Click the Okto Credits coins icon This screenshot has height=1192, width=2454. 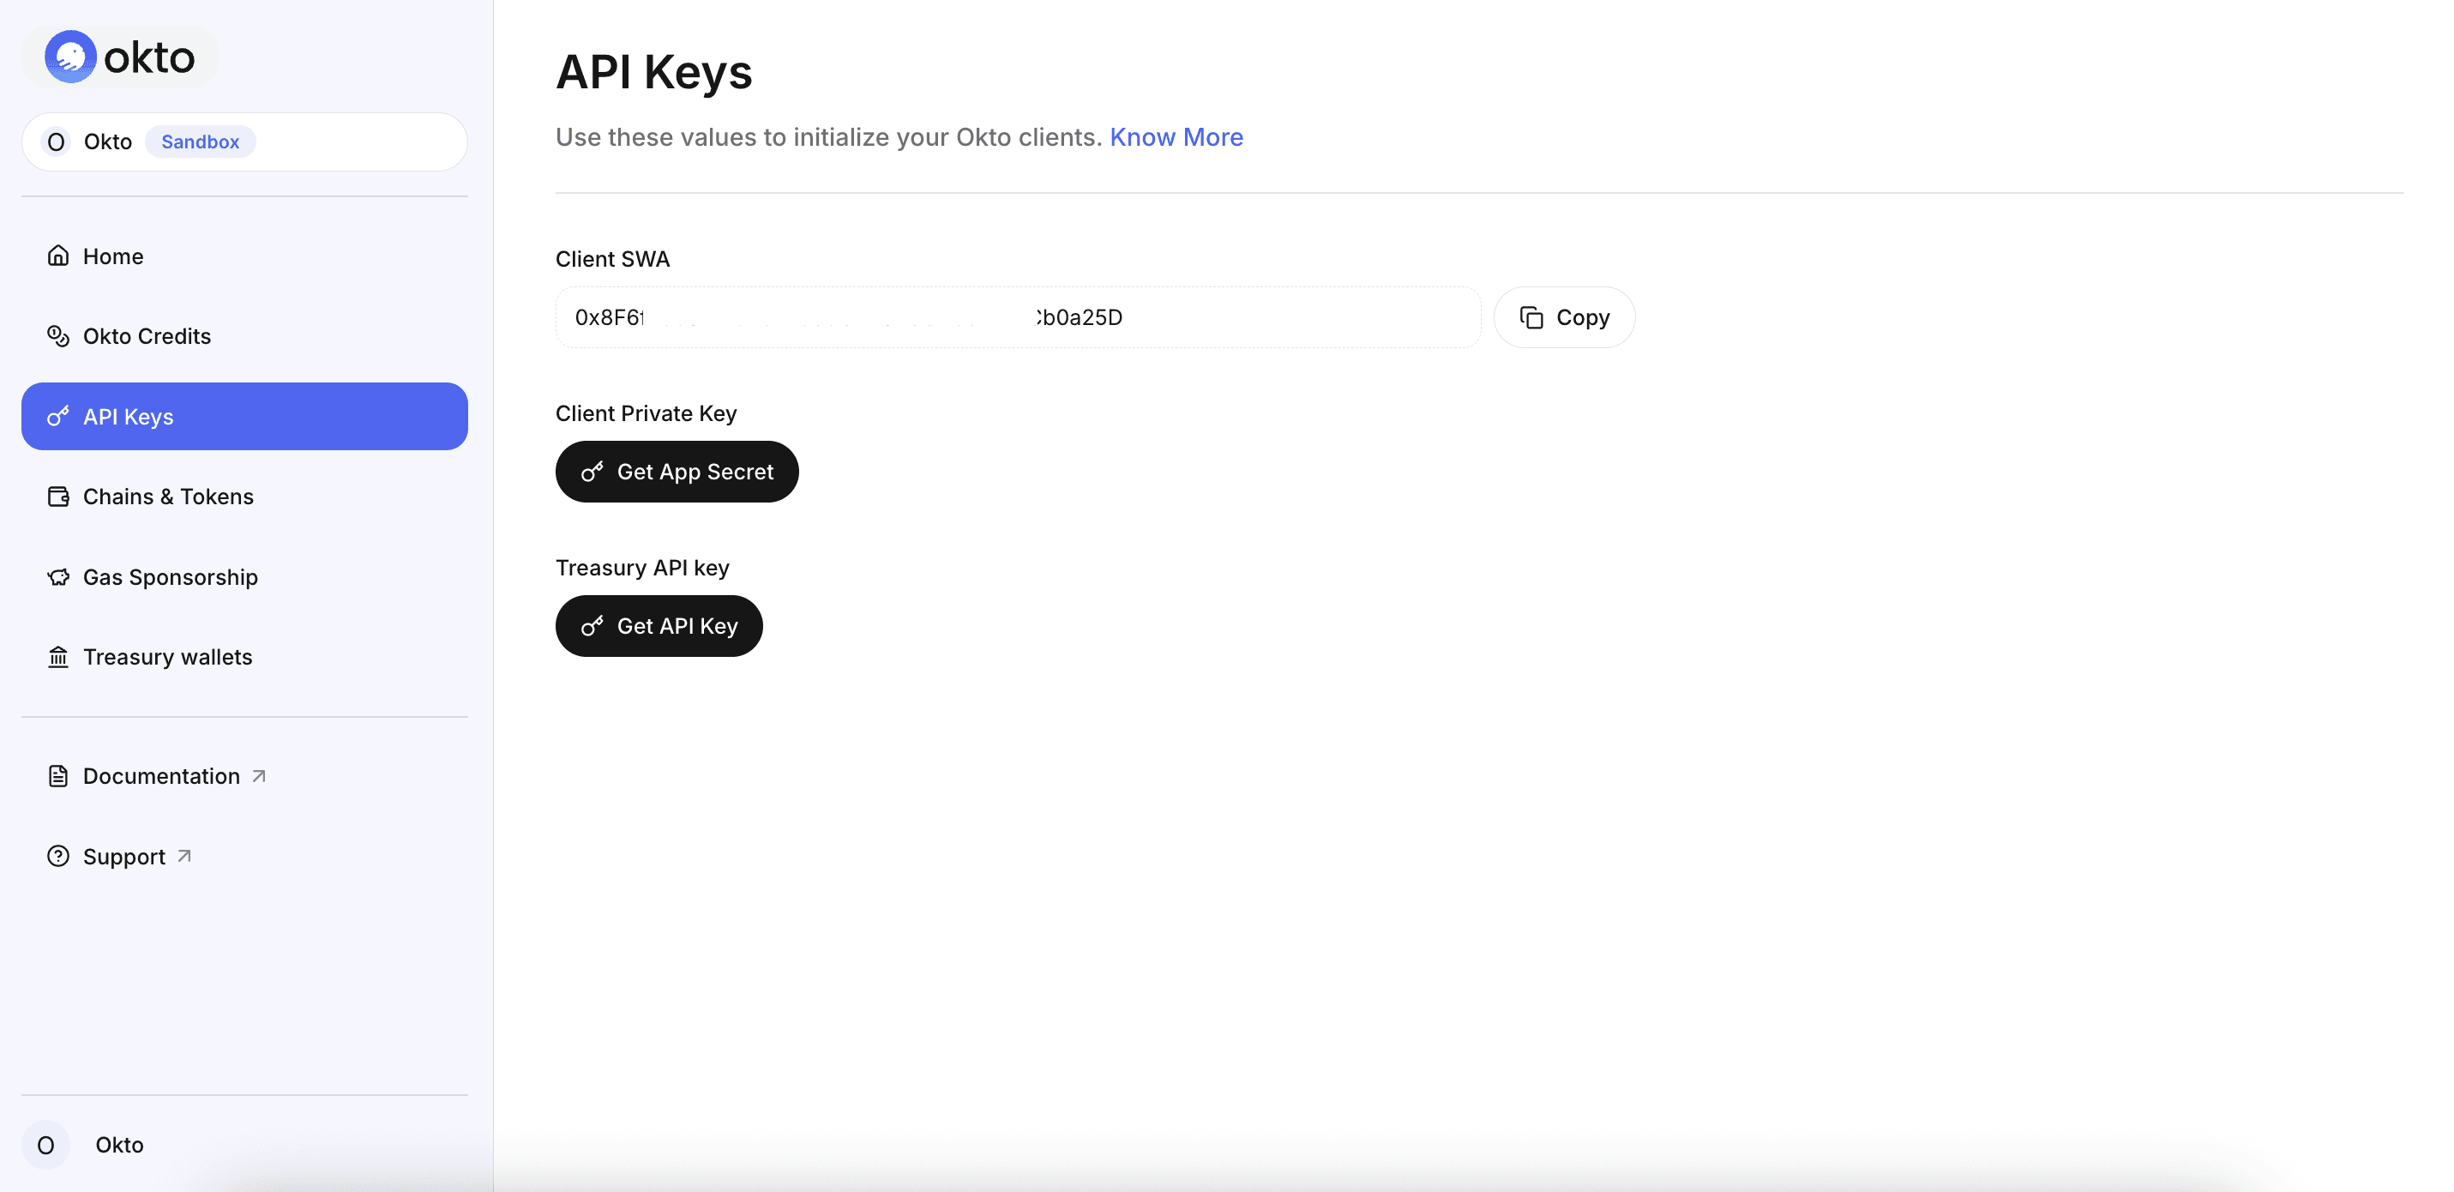coord(58,335)
